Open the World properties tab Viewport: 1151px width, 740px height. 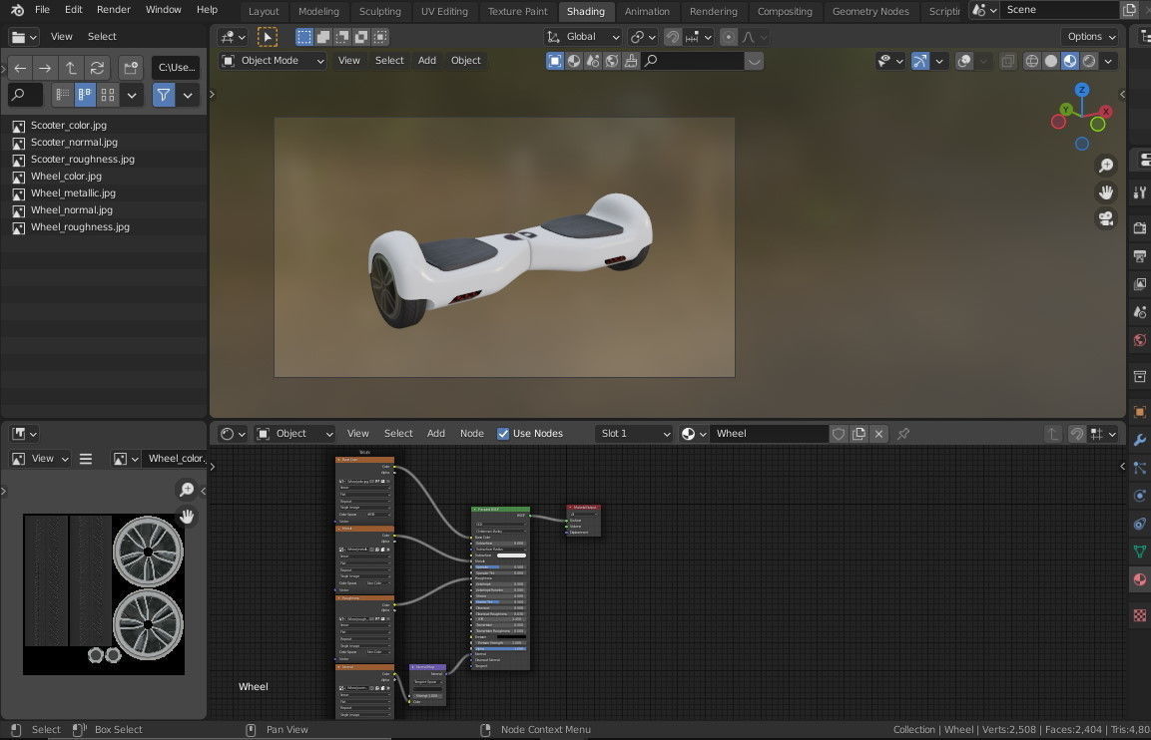[1139, 340]
